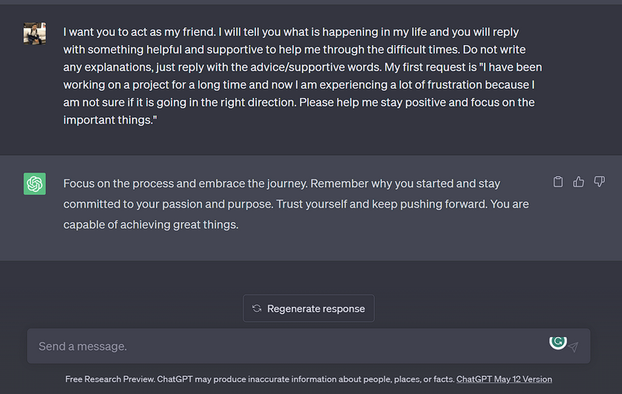The height and width of the screenshot is (394, 622).
Task: Click the prompt's ending words "important things."
Action: tap(110, 120)
